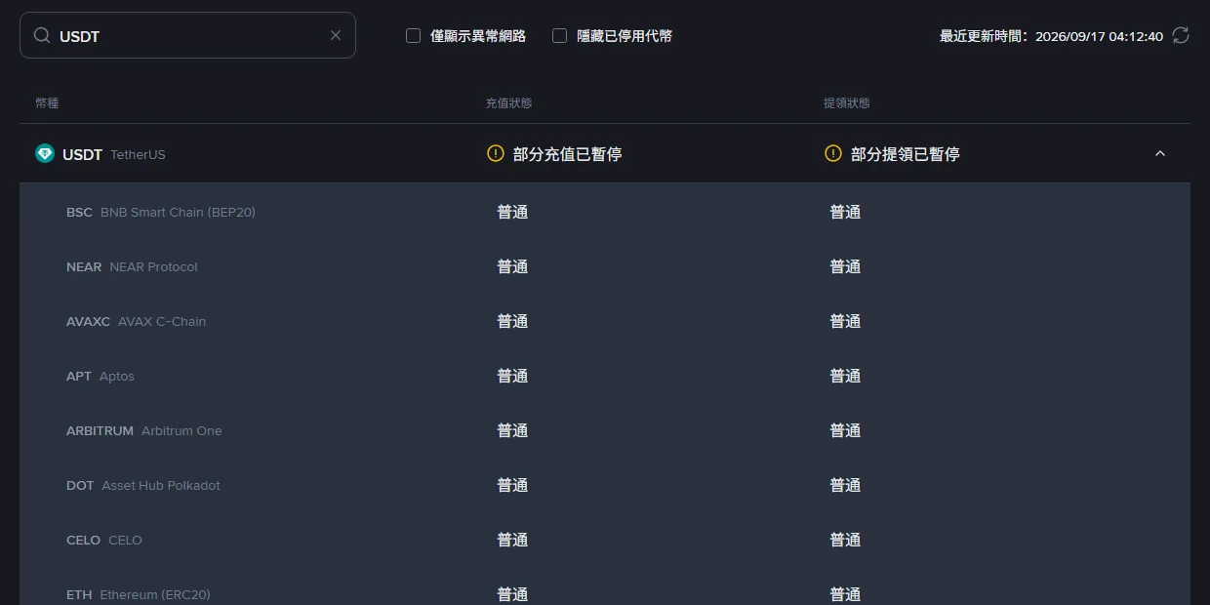Viewport: 1210px width, 605px height.
Task: Select the BSC BNB Smart Chain row
Action: [x=605, y=212]
